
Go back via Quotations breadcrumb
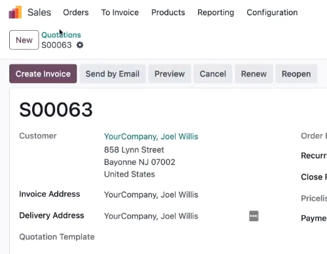(x=61, y=35)
